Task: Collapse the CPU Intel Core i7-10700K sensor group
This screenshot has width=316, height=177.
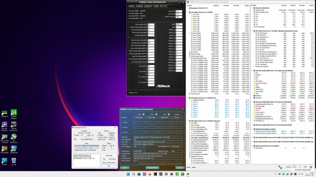Action: coord(188,12)
